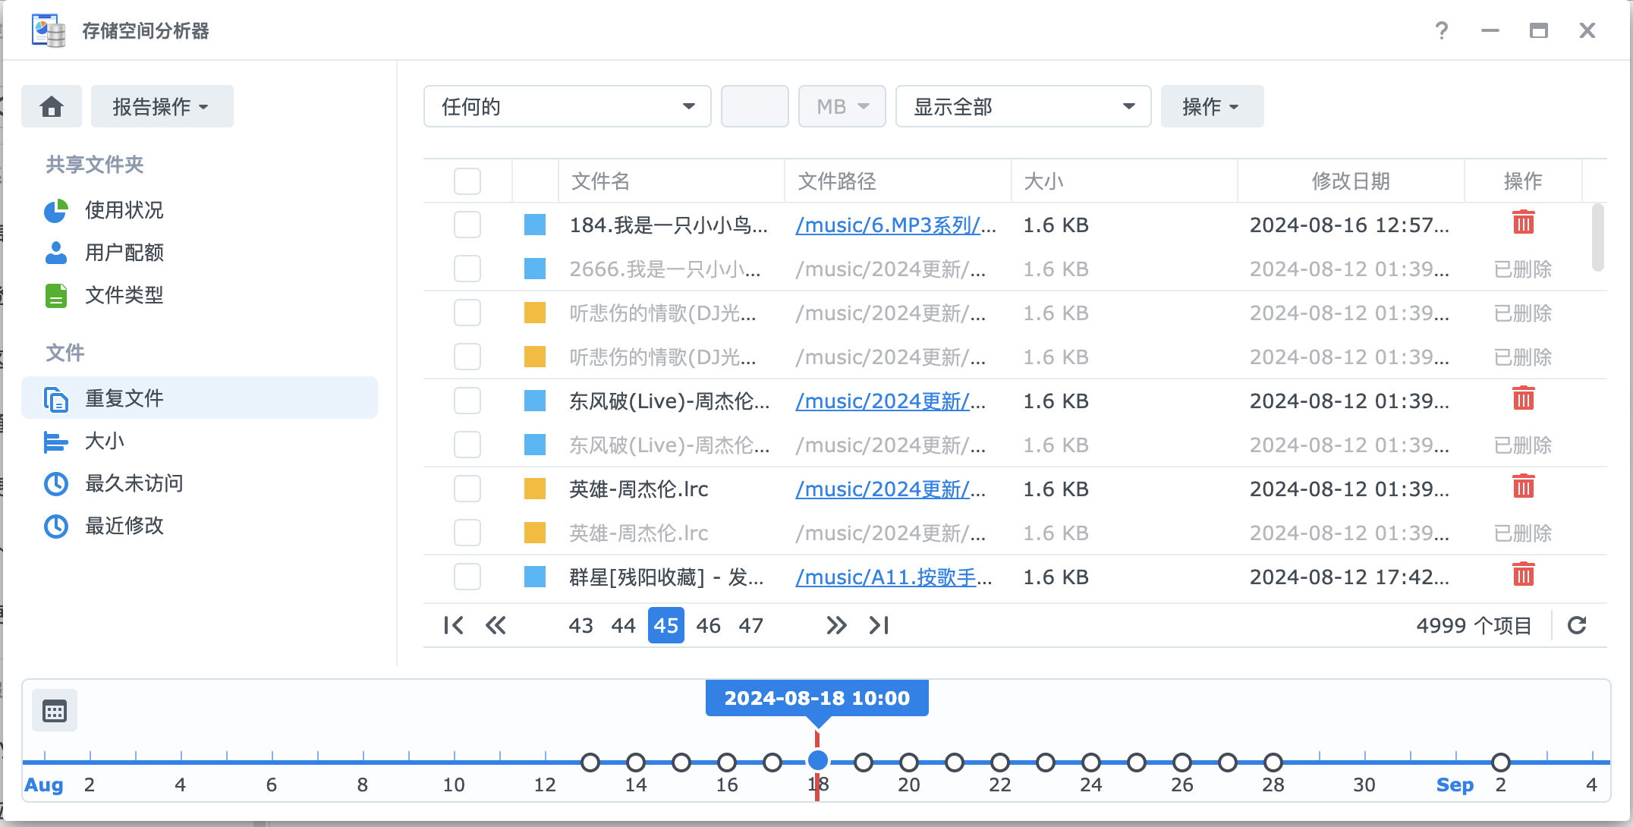Go to page 46
1633x827 pixels.
[x=708, y=625]
